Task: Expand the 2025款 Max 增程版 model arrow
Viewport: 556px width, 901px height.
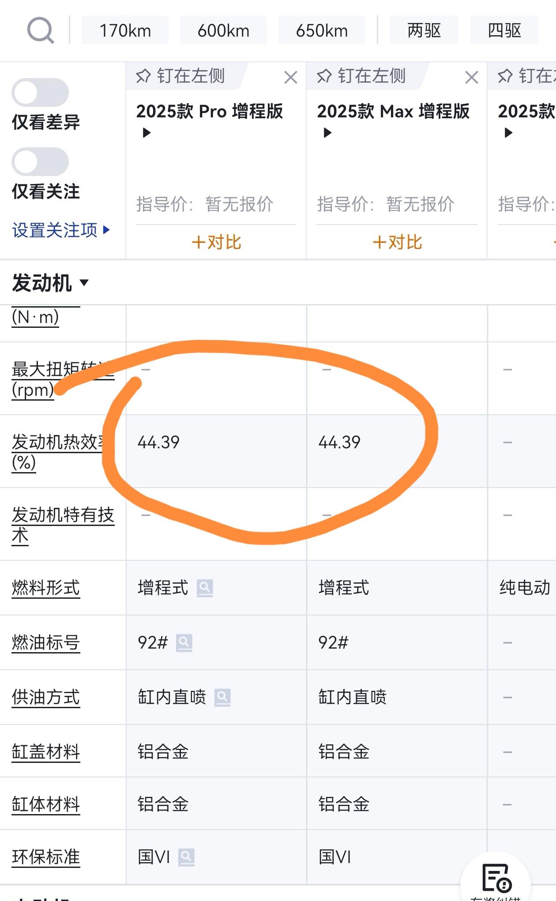Action: pyautogui.click(x=327, y=133)
